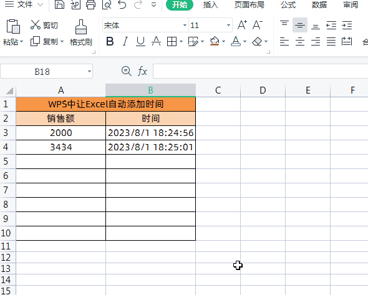Image resolution: width=368 pixels, height=295 pixels.
Task: Click the fx insert function icon
Action: (x=142, y=71)
